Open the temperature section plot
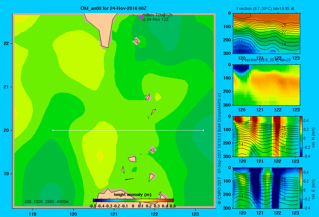Image resolution: width=319 pixels, height=217 pixels. tap(266, 34)
